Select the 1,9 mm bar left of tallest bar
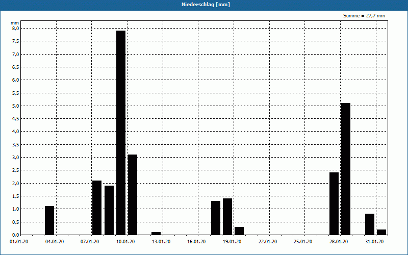 coord(109,210)
